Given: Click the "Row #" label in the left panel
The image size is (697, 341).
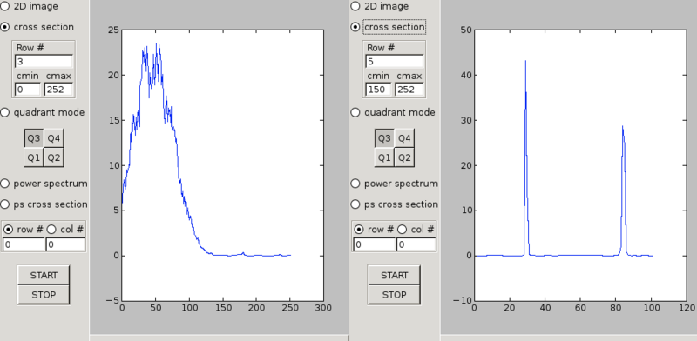Looking at the screenshot, I should pyautogui.click(x=30, y=48).
